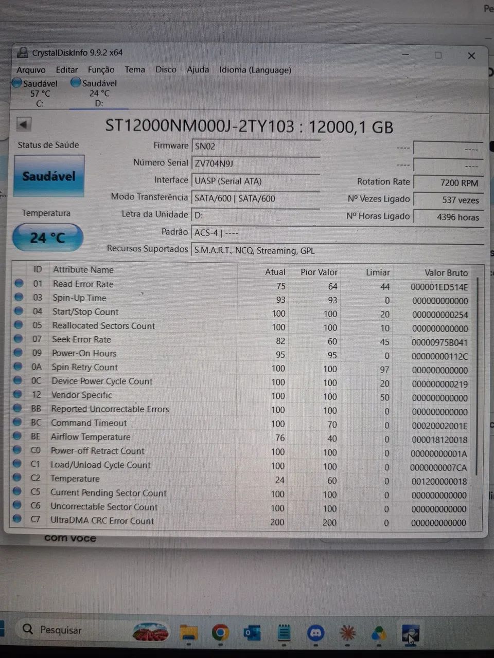This screenshot has height=658, width=494.
Task: Open the Ajuda menu
Action: click(198, 69)
